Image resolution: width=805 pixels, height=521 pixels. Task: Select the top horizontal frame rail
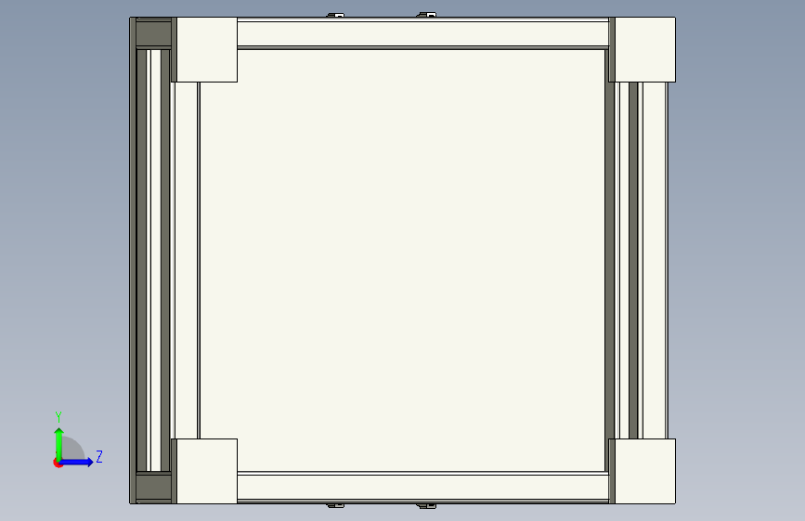point(423,34)
